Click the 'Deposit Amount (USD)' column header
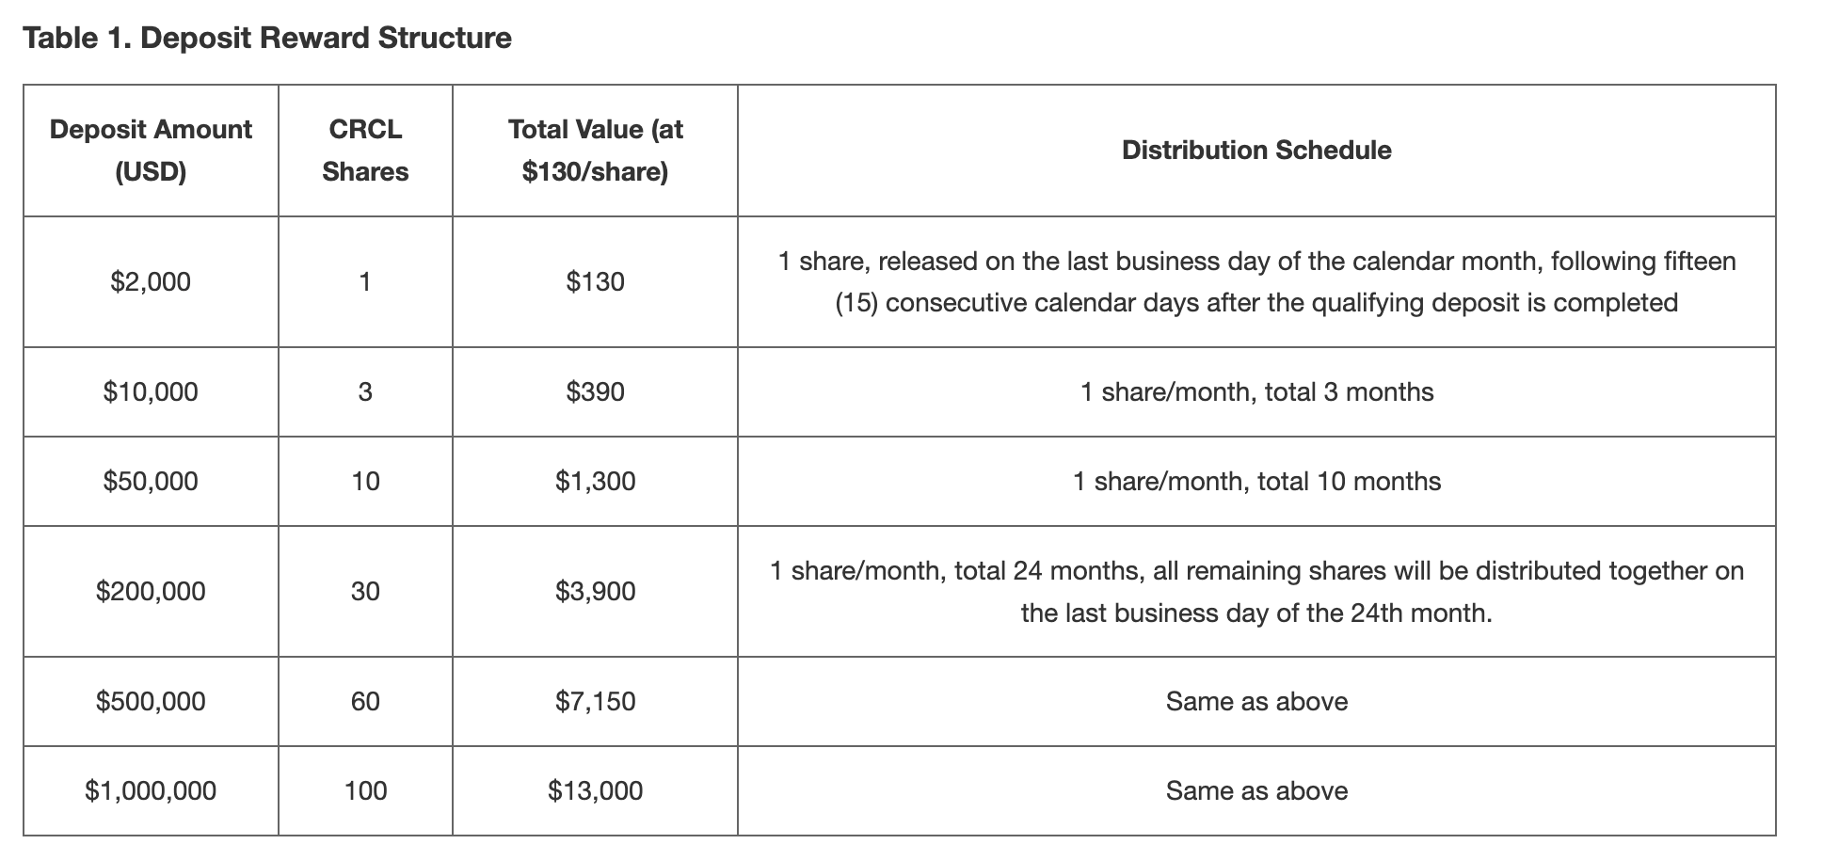 click(151, 151)
